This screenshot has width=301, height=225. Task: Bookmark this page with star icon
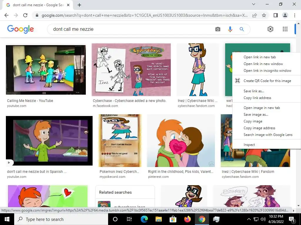tap(264, 15)
